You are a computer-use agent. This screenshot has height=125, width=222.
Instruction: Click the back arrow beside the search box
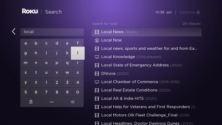coord(14,31)
